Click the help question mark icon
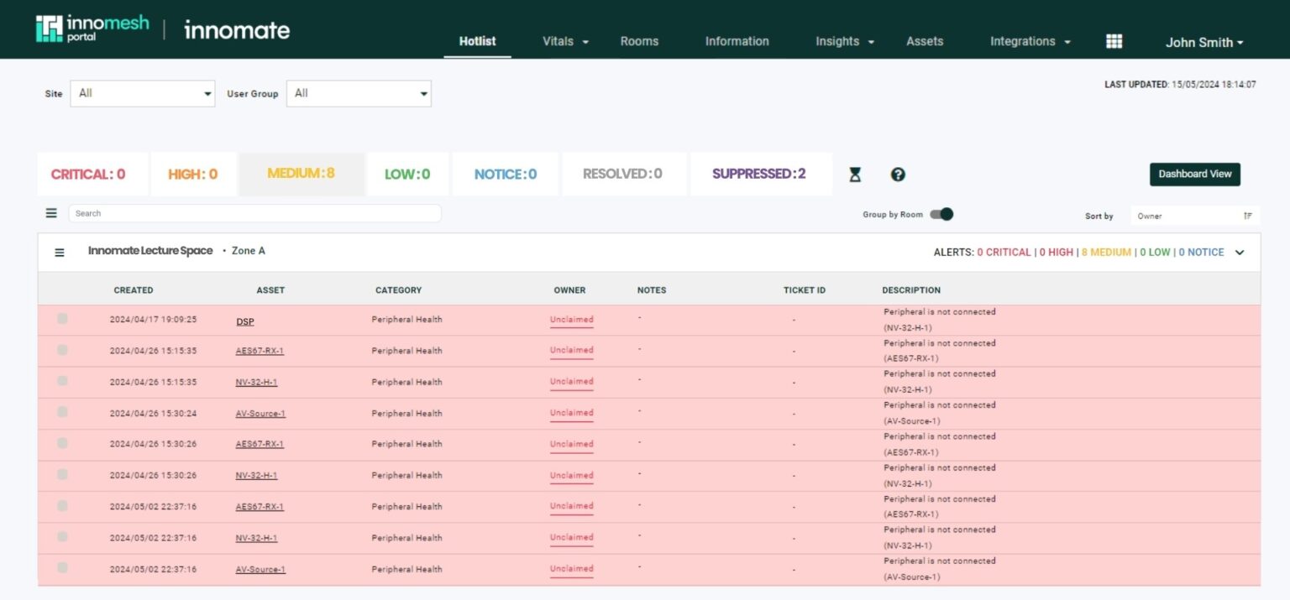Screen dimensions: 1290x600 tap(898, 174)
